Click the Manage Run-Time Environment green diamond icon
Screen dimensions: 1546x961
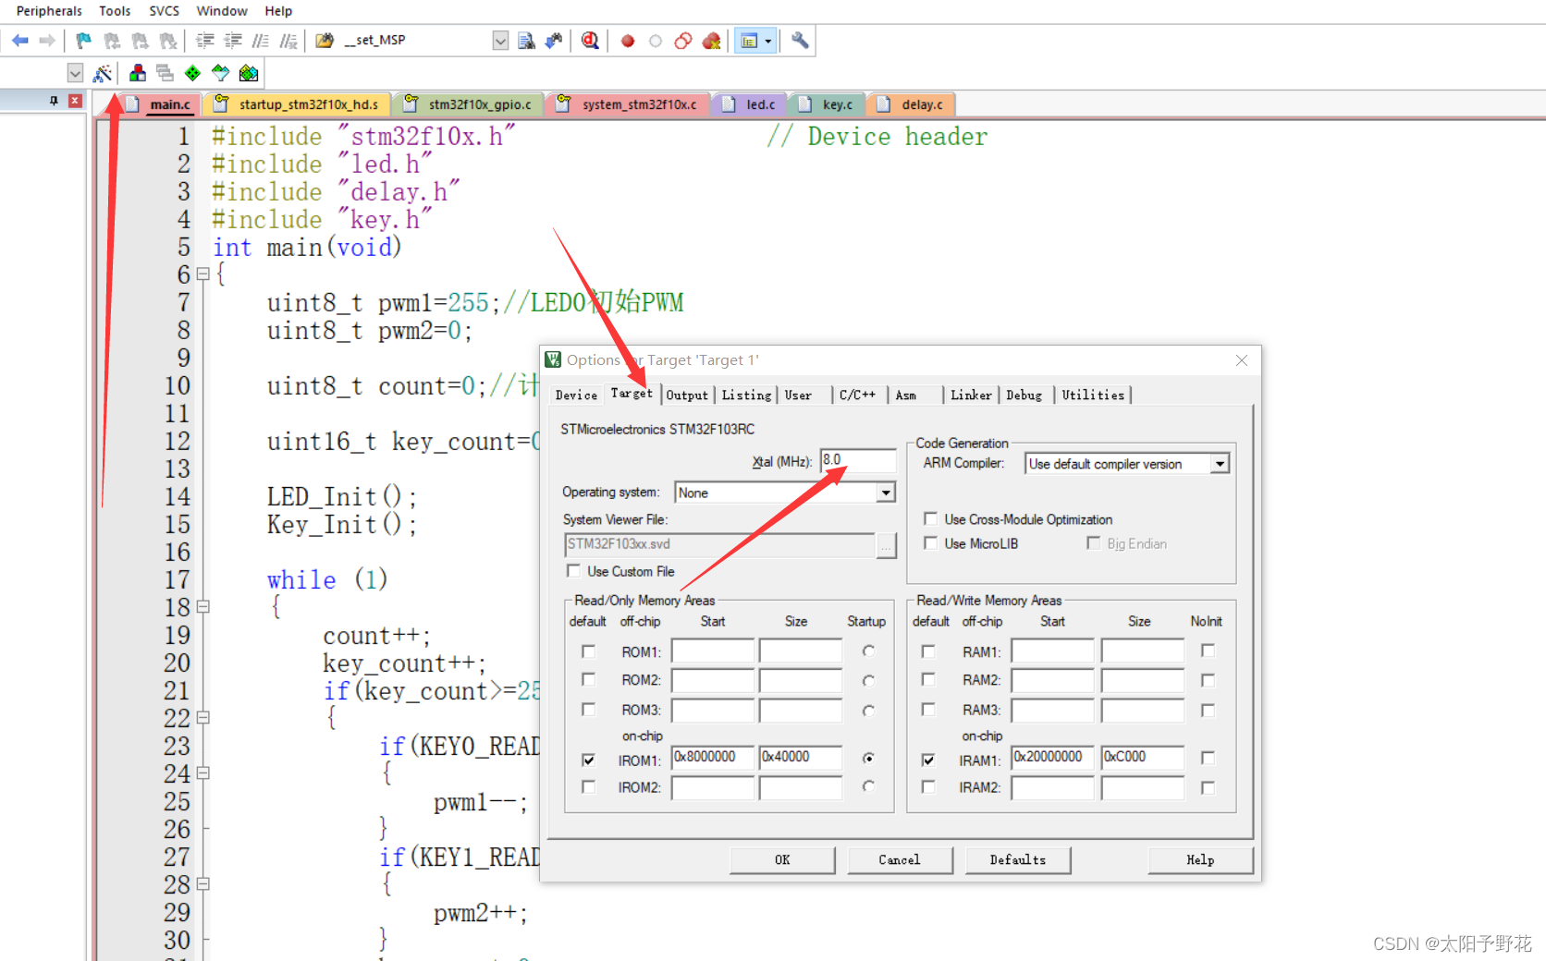(x=192, y=73)
